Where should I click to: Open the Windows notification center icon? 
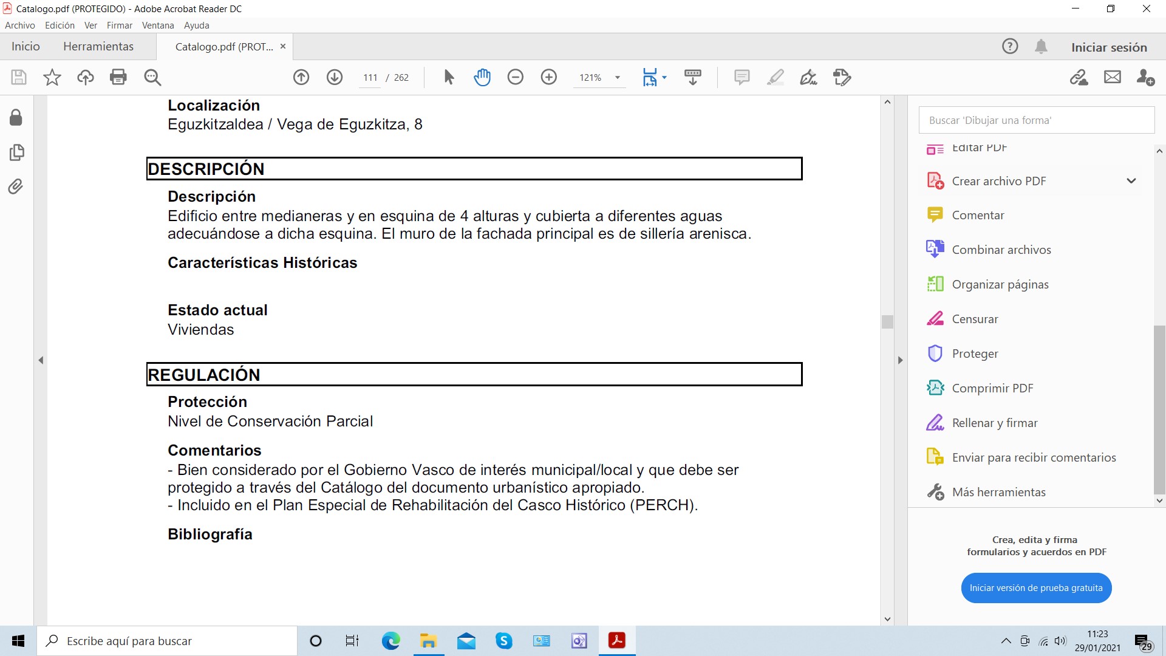[x=1143, y=642]
